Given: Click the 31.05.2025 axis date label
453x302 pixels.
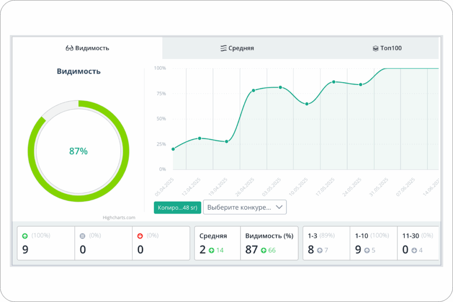Looking at the screenshot, I should coord(379,187).
